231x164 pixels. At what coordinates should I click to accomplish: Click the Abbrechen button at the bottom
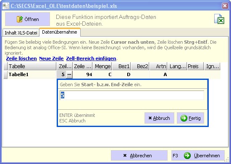(x=139, y=156)
